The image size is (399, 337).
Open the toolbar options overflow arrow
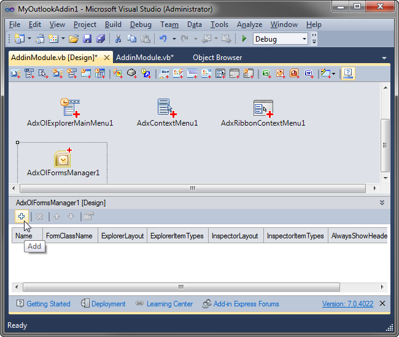point(314,39)
